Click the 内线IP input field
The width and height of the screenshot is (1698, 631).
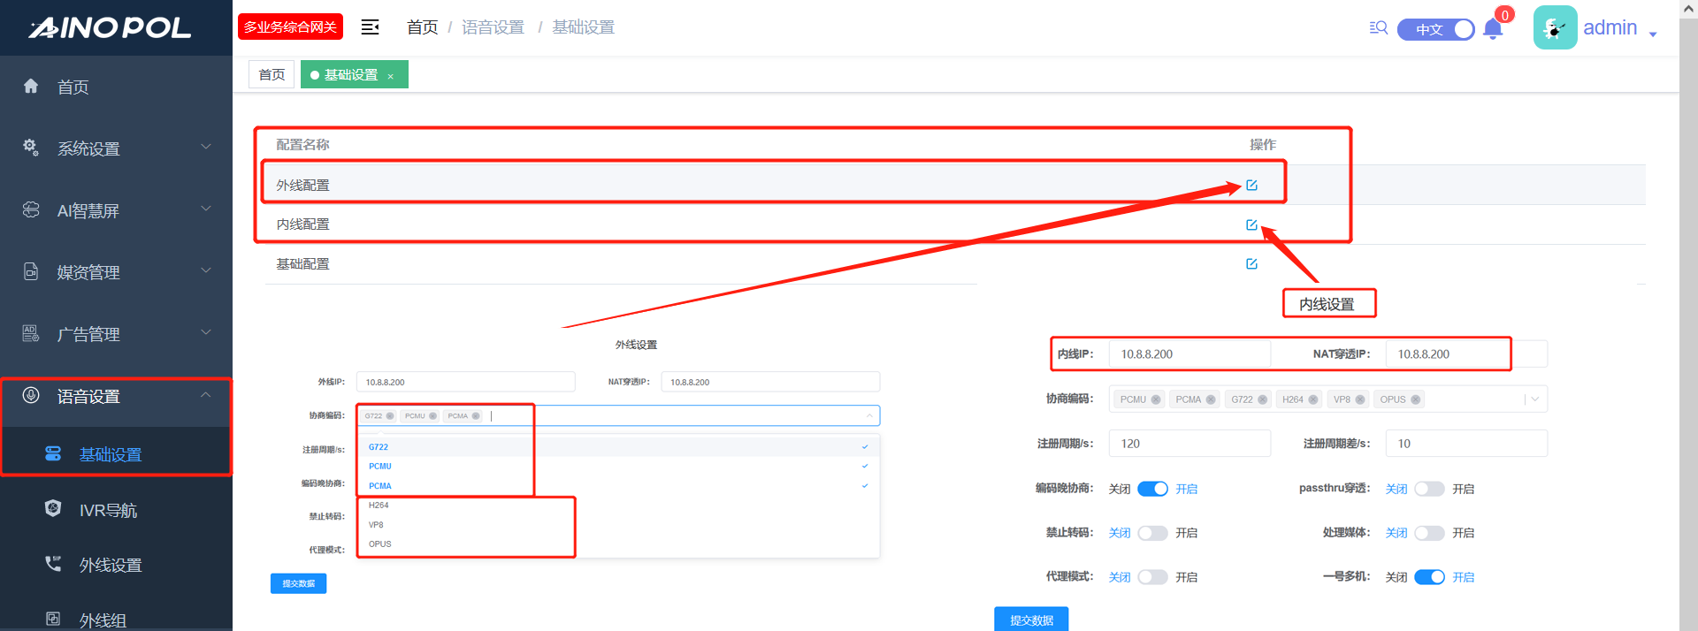click(1189, 354)
